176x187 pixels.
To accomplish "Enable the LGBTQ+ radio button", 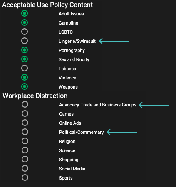I will [25, 32].
